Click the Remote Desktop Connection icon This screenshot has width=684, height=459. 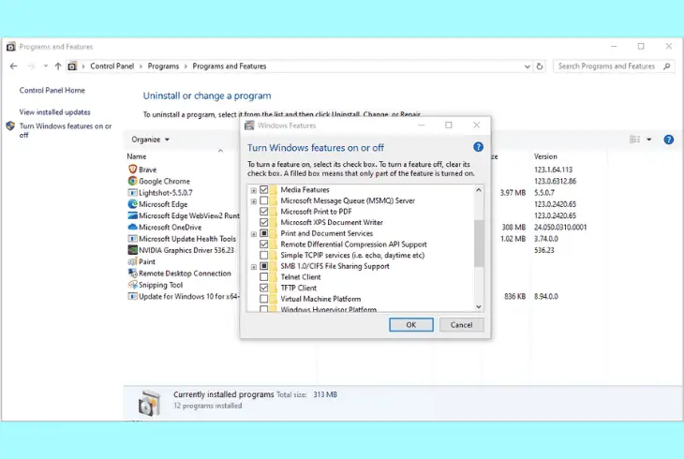pos(133,274)
